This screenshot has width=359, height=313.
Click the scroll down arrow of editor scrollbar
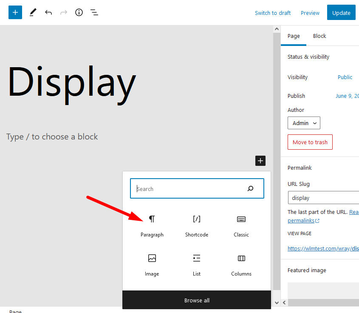[x=277, y=303]
